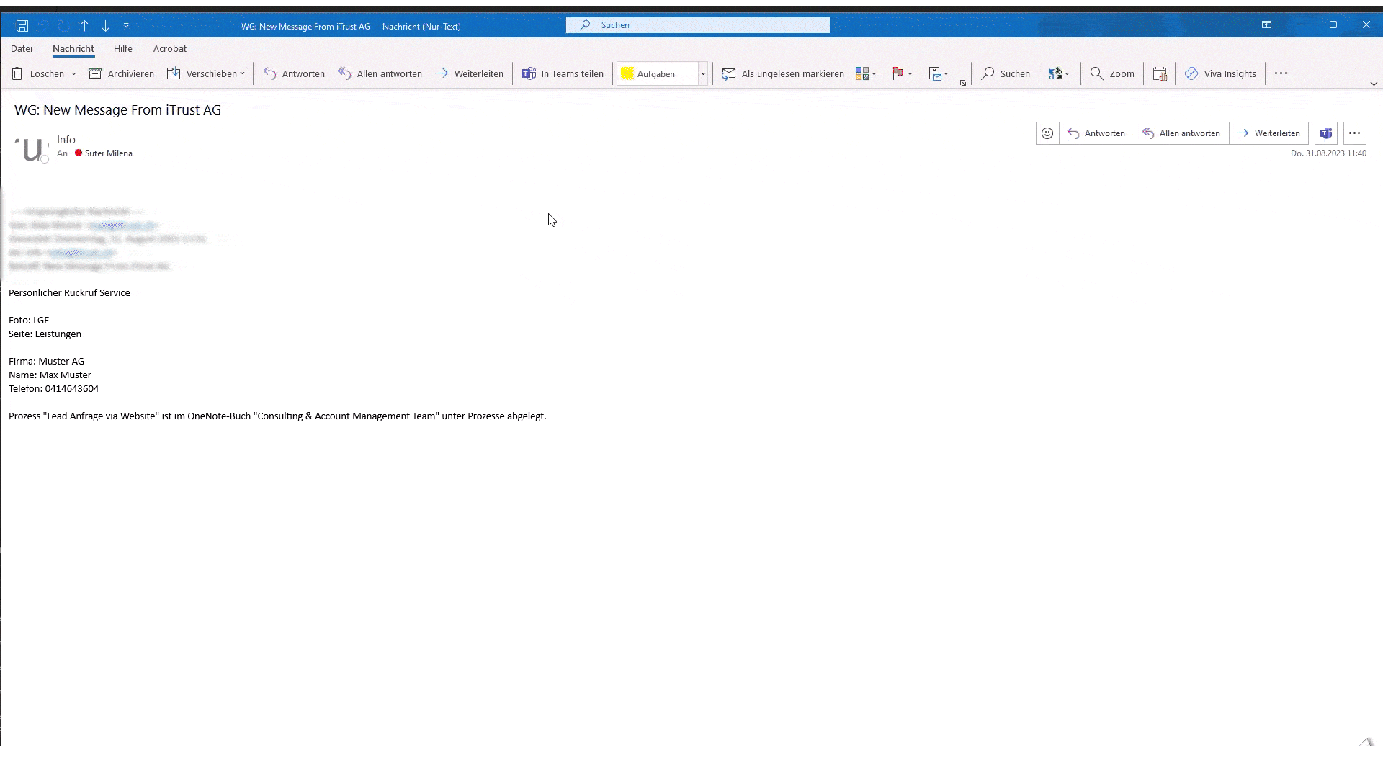Image resolution: width=1383 pixels, height=778 pixels.
Task: Open Viva Insights
Action: click(1220, 73)
